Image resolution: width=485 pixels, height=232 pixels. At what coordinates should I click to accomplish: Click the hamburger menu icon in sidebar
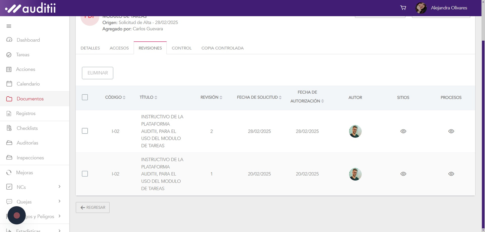point(9,26)
